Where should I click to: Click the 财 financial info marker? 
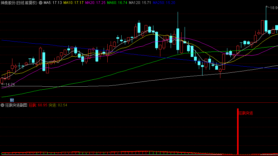pos(12,100)
